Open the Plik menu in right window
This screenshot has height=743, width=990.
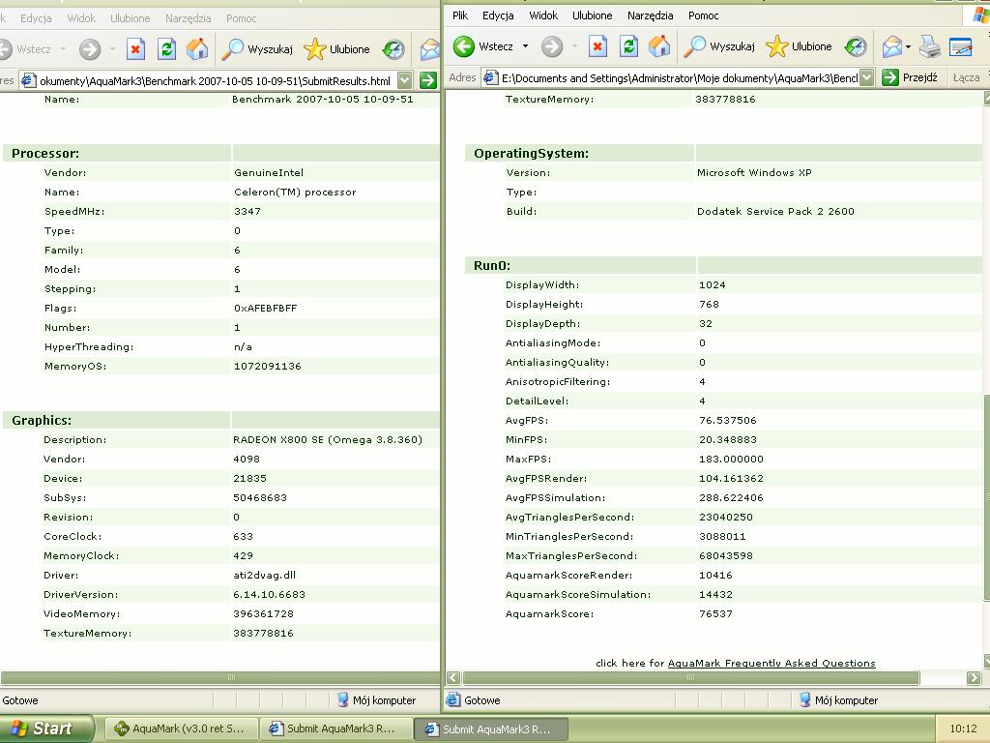[460, 15]
